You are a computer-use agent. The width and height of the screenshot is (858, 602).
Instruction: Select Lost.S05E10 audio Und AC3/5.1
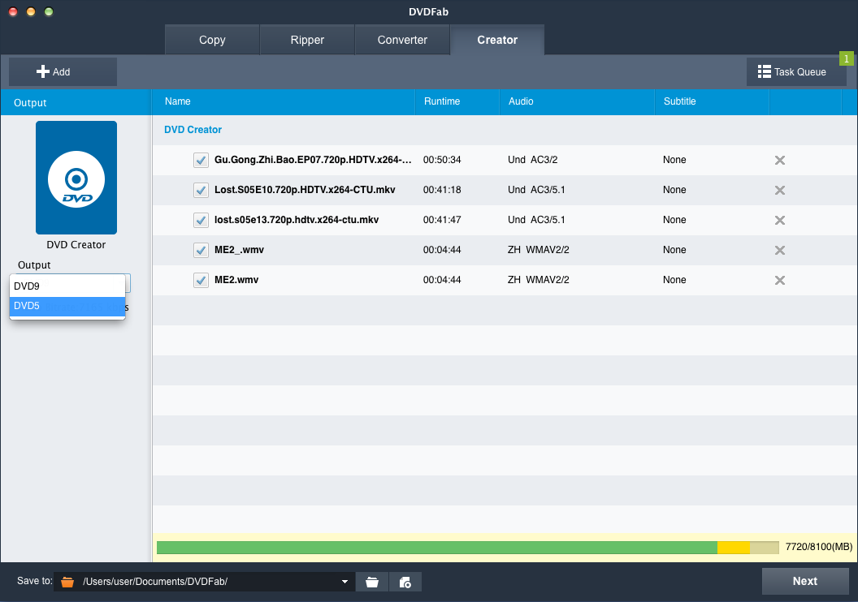tap(536, 190)
